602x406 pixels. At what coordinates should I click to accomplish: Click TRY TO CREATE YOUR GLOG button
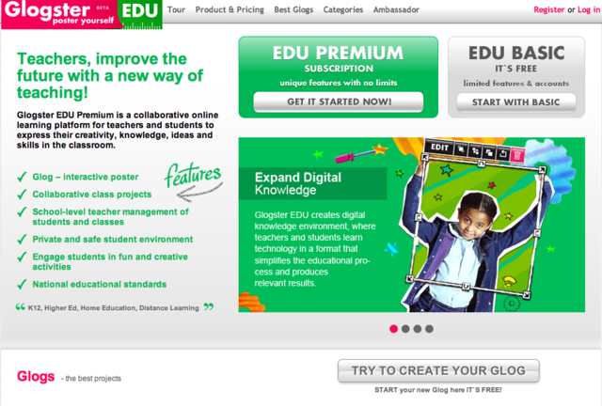tap(438, 370)
